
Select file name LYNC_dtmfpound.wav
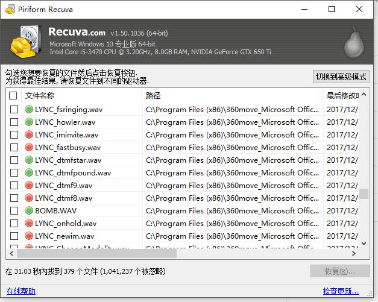[73, 173]
